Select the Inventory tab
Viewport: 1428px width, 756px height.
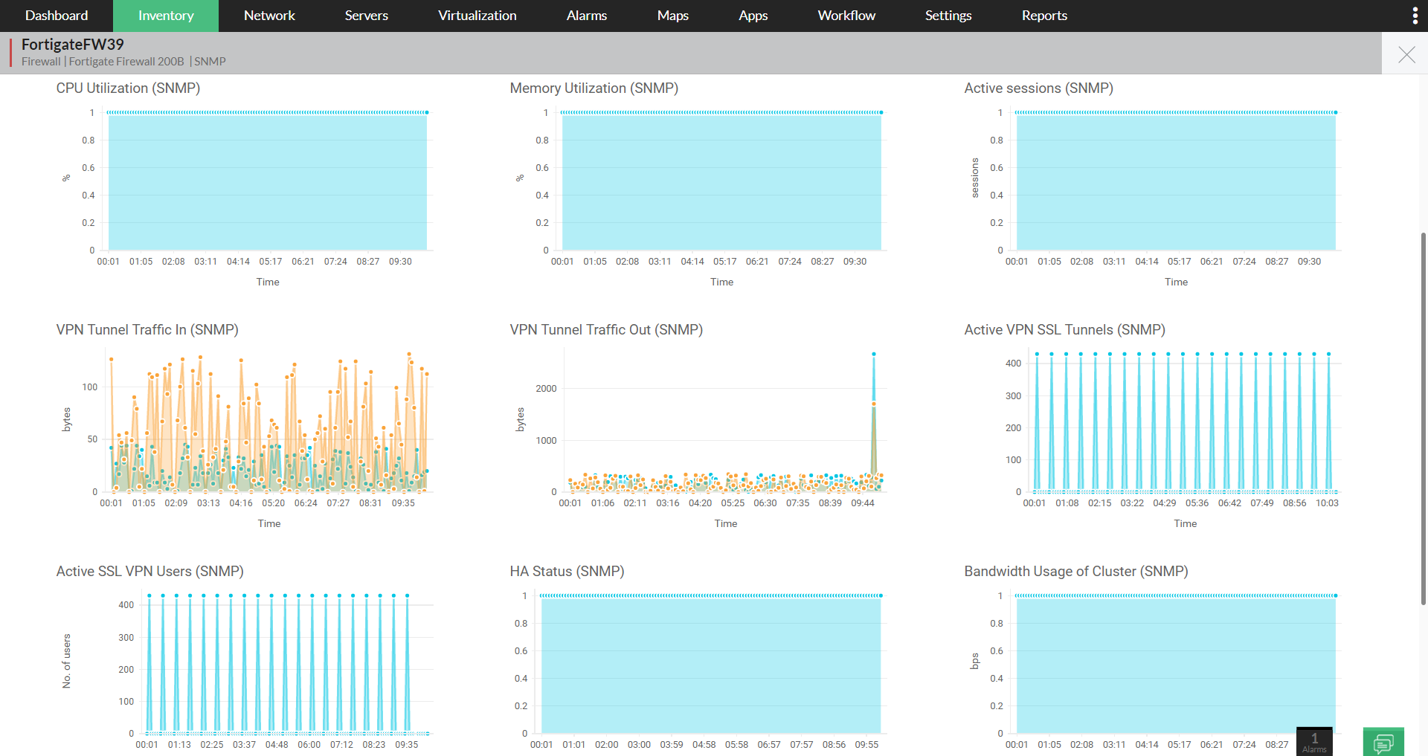coord(166,16)
